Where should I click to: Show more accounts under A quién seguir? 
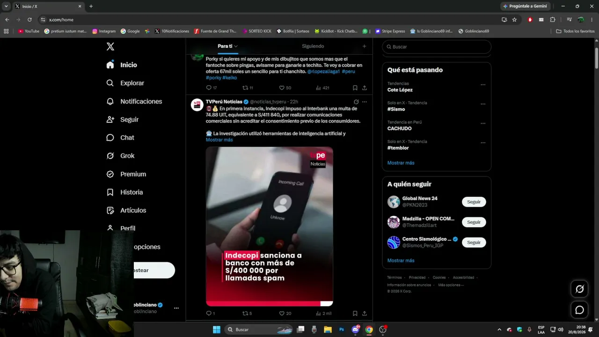coord(401,260)
